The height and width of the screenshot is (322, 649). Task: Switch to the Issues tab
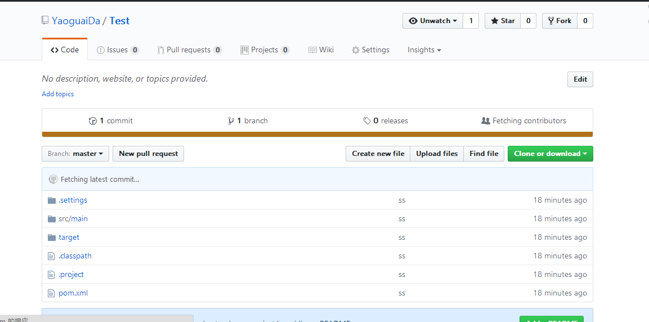pos(117,50)
